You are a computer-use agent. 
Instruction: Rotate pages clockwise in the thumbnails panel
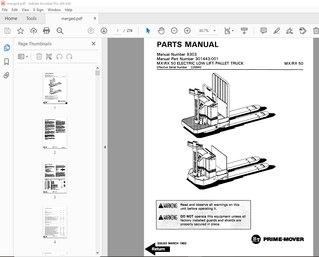(x=69, y=56)
